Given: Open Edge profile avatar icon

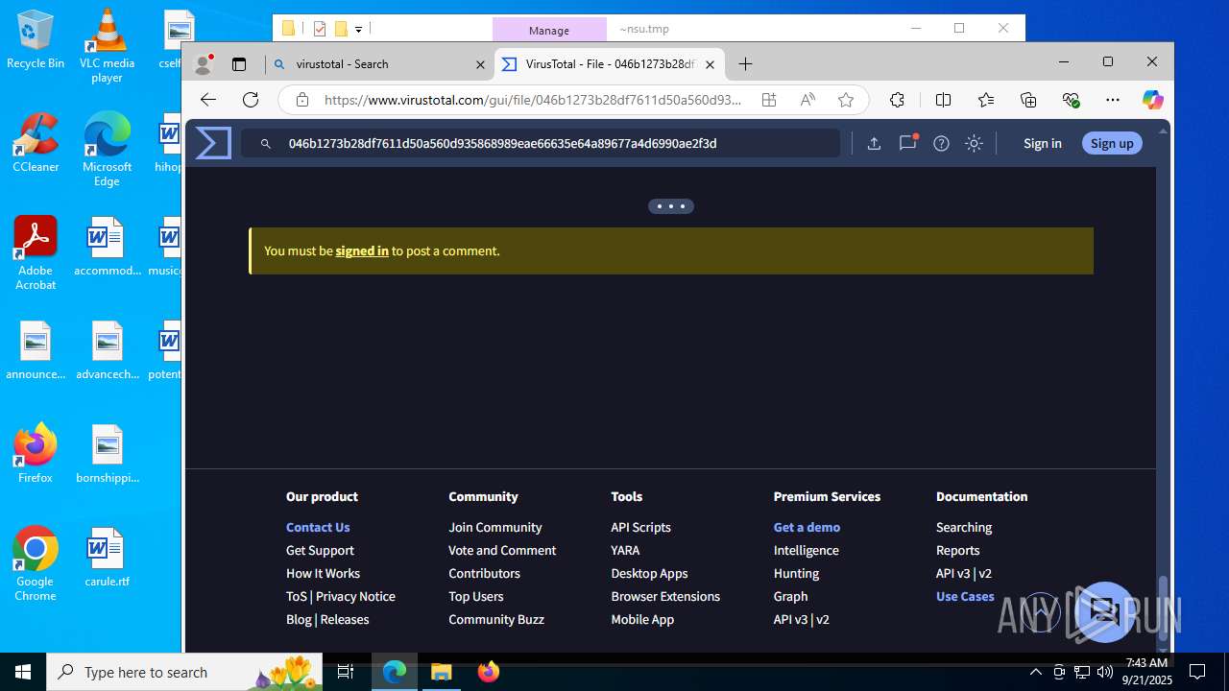Looking at the screenshot, I should point(203,64).
